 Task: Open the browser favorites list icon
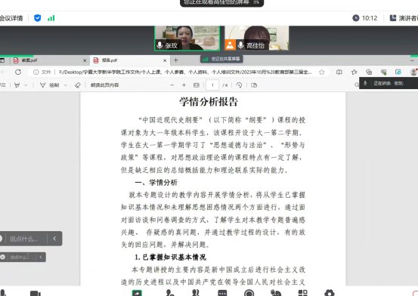[x=354, y=72]
